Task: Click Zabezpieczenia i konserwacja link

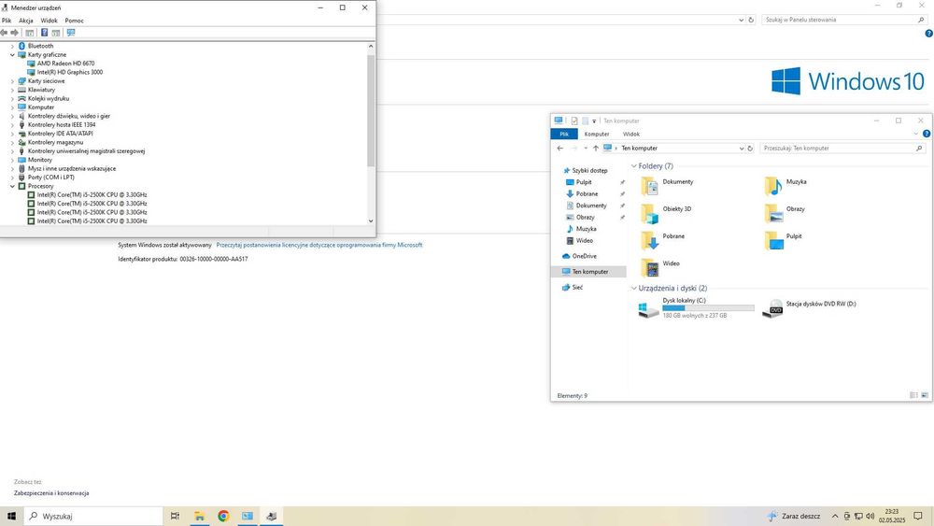Action: [x=51, y=493]
